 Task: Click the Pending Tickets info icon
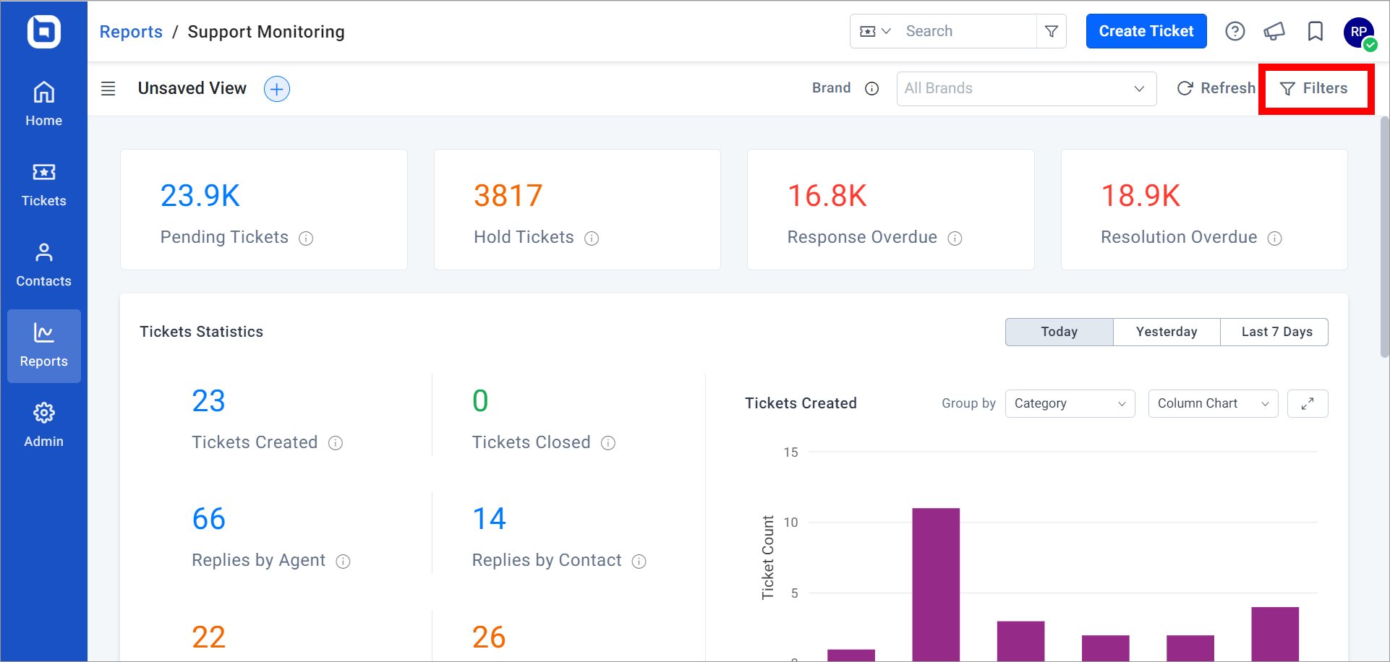(307, 238)
